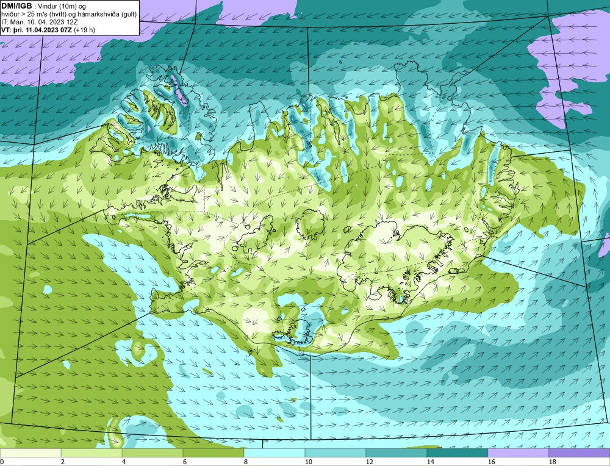Pick the green legend swatch between 4 and 6
This screenshot has width=610, height=466.
[x=152, y=453]
